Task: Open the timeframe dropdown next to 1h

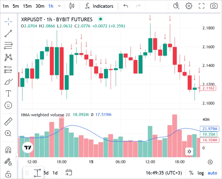Action: coord(59,6)
